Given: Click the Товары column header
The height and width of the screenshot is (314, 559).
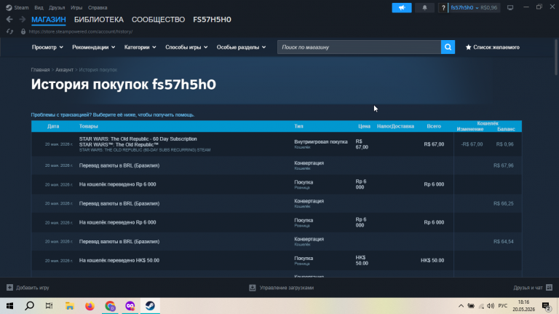Looking at the screenshot, I should tap(88, 126).
